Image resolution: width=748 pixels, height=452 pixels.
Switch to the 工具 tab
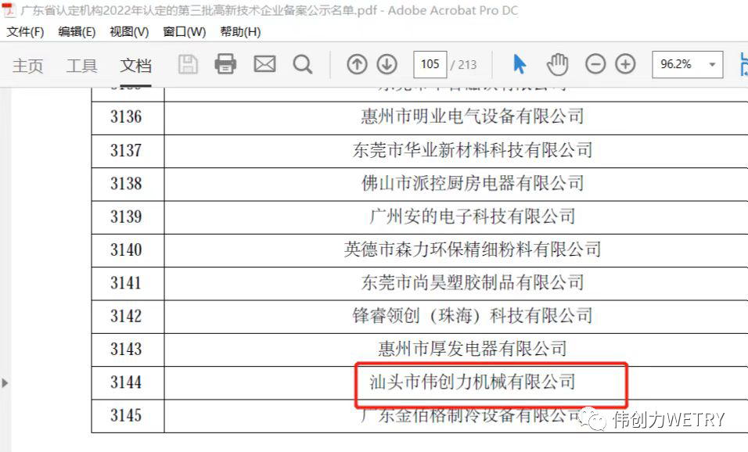coord(81,66)
